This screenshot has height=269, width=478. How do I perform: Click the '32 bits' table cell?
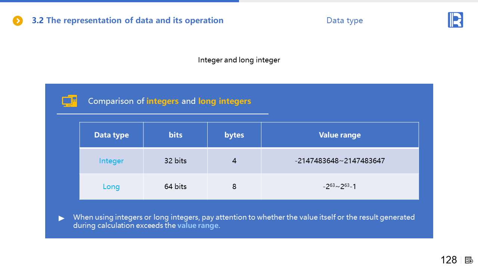tap(176, 161)
